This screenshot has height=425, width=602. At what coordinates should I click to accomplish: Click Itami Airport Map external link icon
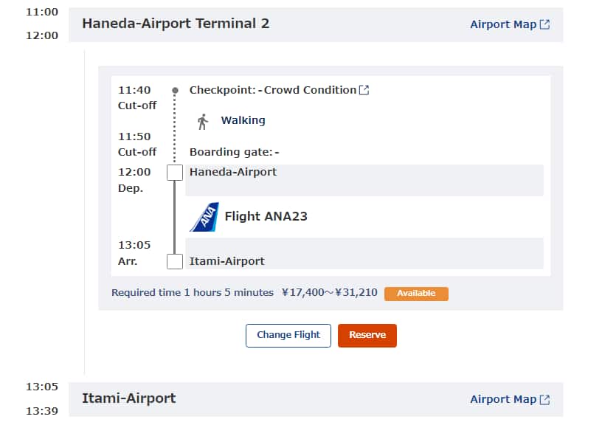(544, 399)
